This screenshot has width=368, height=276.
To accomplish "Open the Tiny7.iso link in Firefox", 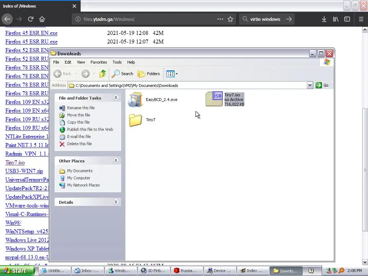I will click(15, 163).
